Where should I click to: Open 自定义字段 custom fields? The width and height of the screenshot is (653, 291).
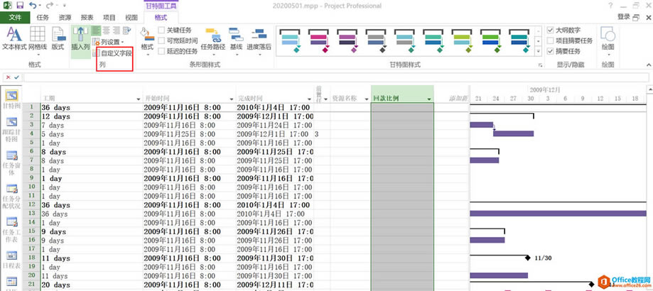[x=112, y=53]
